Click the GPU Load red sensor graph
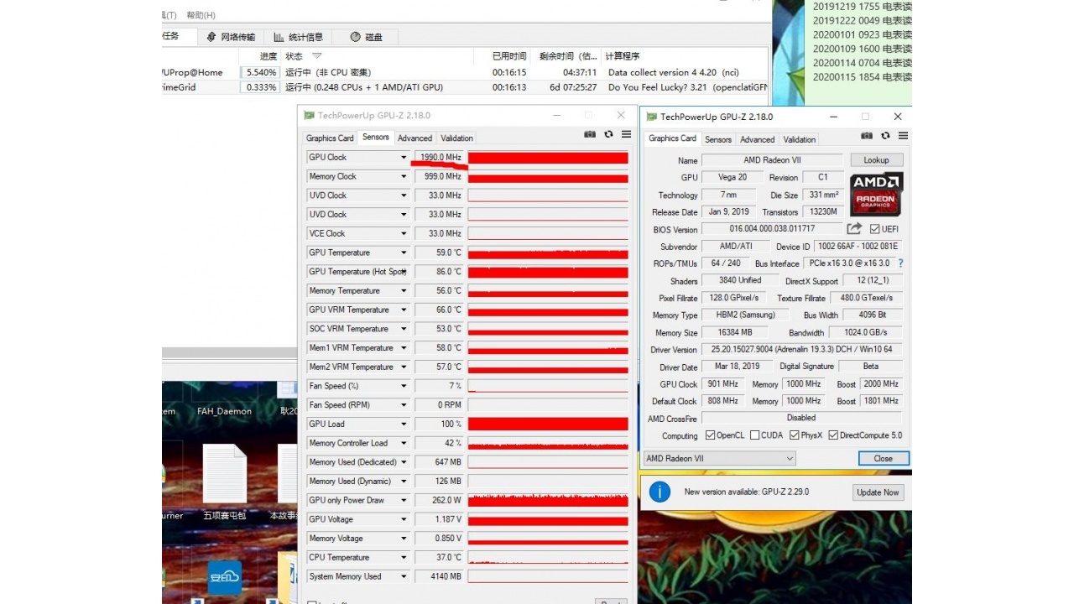This screenshot has height=604, width=1074. point(548,424)
